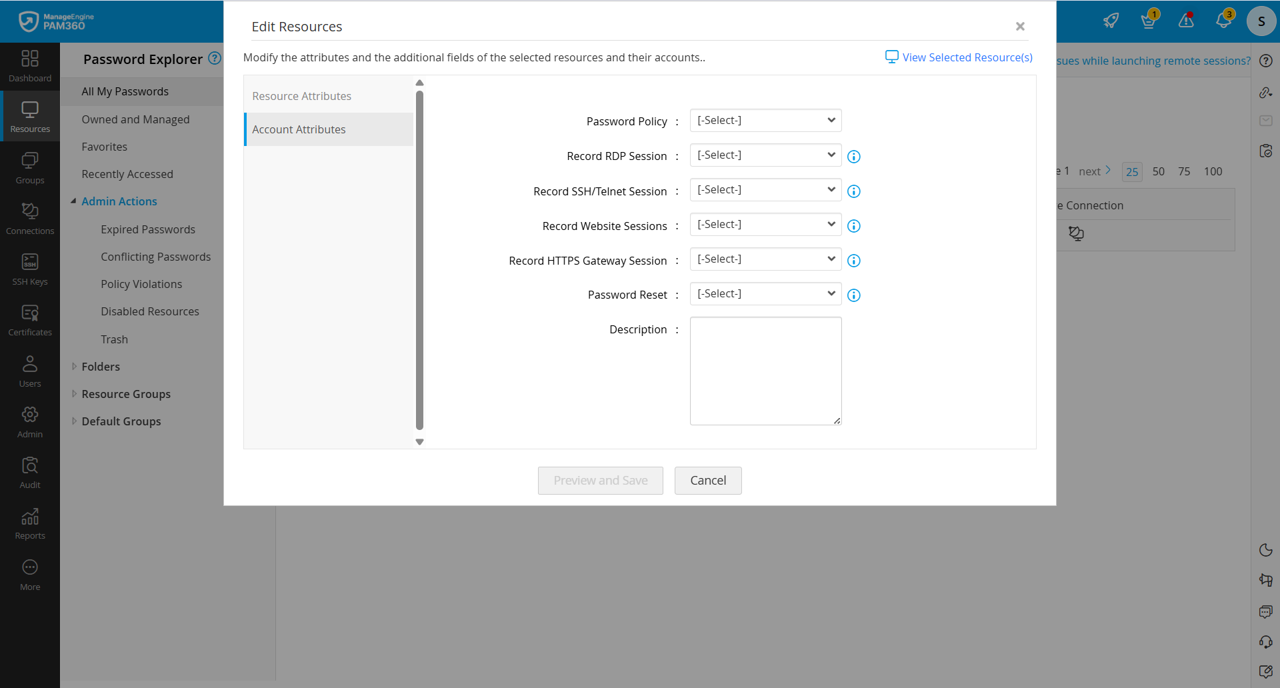Click the attributes panel vertical scrollbar
Image resolution: width=1280 pixels, height=688 pixels.
419,260
